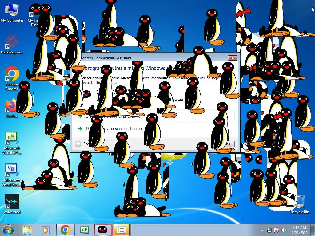315x236 pixels.
Task: Show hidden system tray icons
Action: coord(261,230)
